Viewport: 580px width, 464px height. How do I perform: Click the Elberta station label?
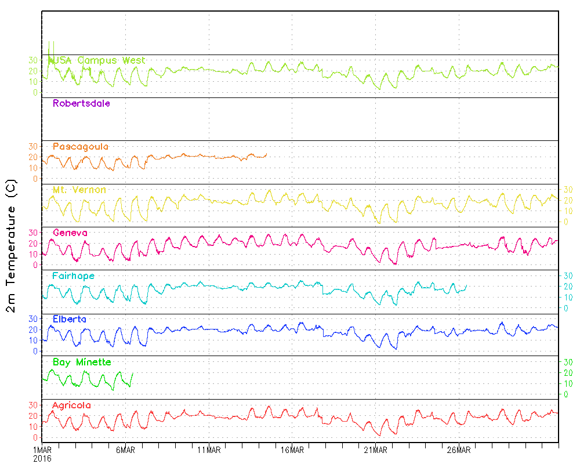[x=70, y=319]
